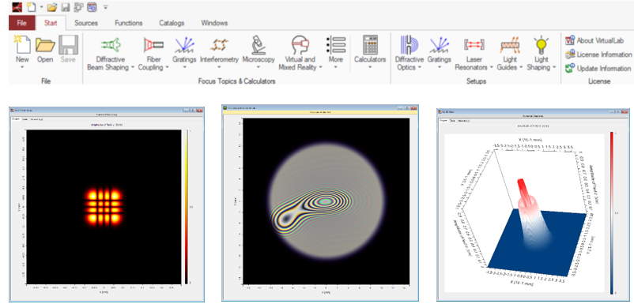Open the Diffractive Beam Shaping icon
The image size is (634, 304).
pos(111,45)
